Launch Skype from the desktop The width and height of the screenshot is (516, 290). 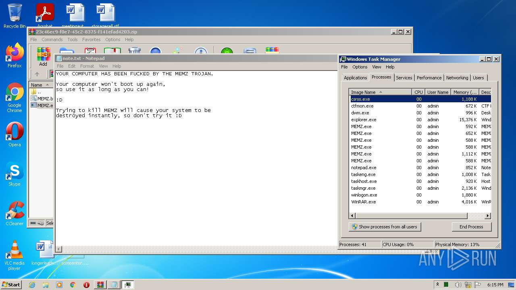coord(15,174)
